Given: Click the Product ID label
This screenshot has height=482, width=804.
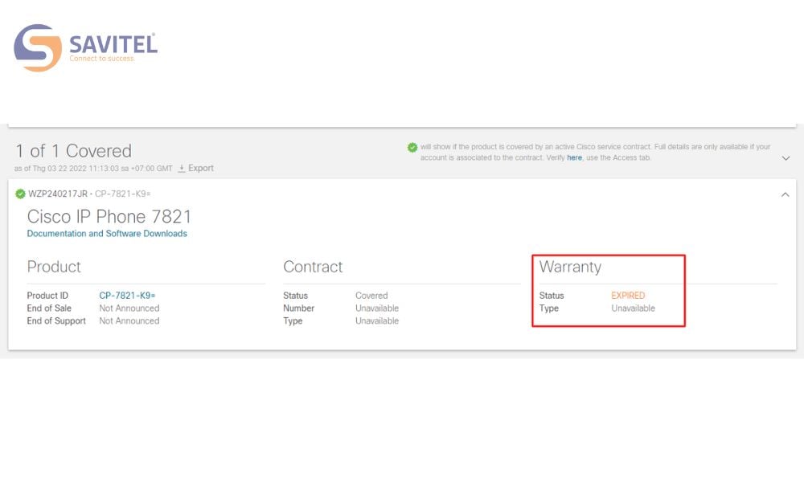Looking at the screenshot, I should click(x=47, y=296).
